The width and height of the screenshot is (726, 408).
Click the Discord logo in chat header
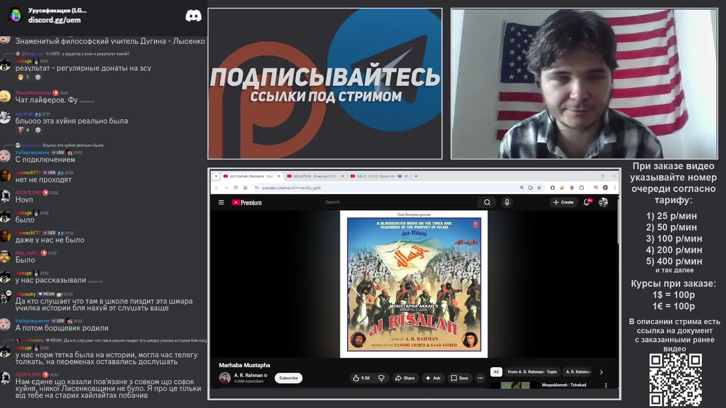[193, 15]
